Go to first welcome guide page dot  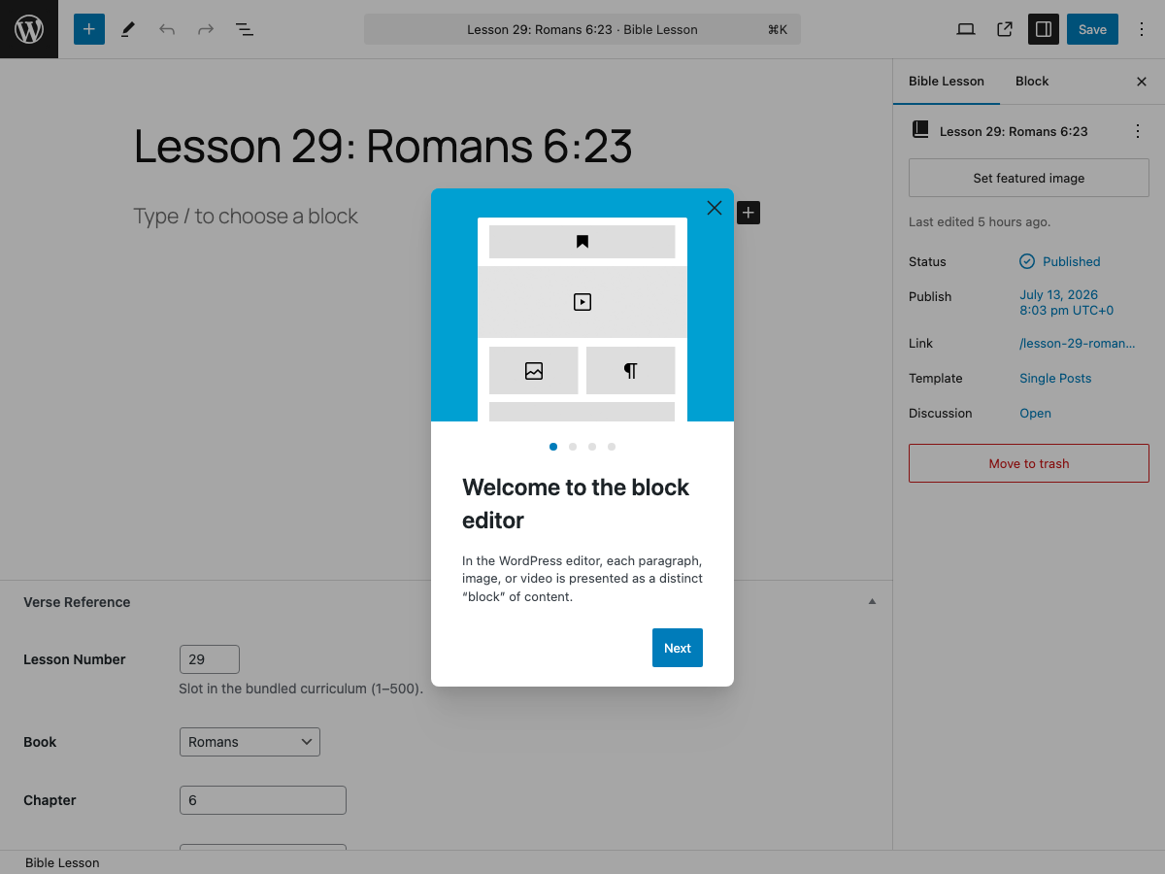pos(553,447)
